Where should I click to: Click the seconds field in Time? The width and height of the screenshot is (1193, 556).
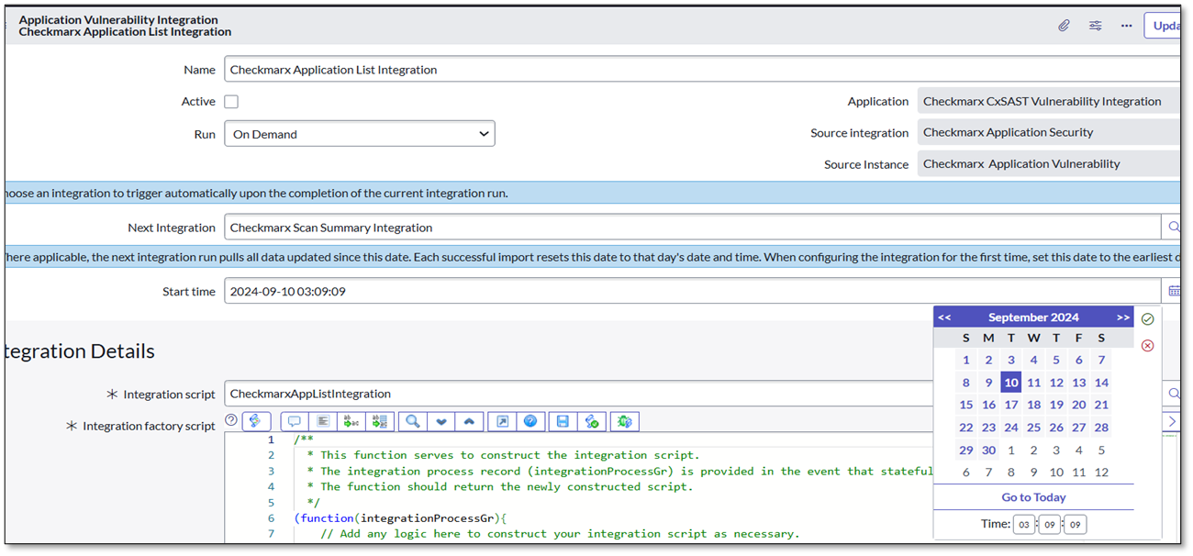pos(1076,525)
